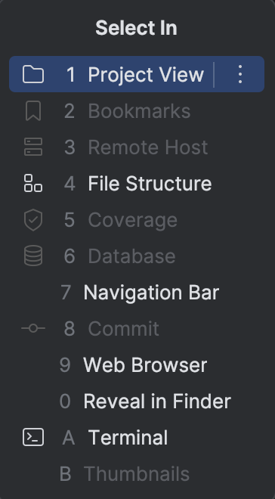Click the File Structure blocks icon
This screenshot has height=499, width=275.
coord(33,183)
